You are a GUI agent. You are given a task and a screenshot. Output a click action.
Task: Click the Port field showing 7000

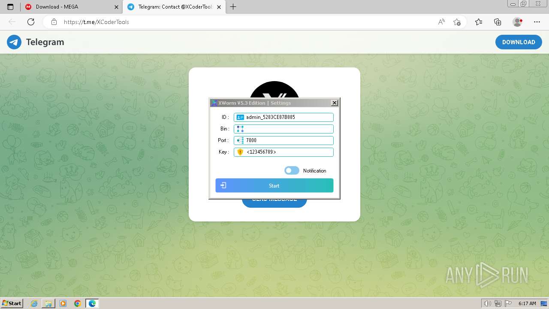284,140
